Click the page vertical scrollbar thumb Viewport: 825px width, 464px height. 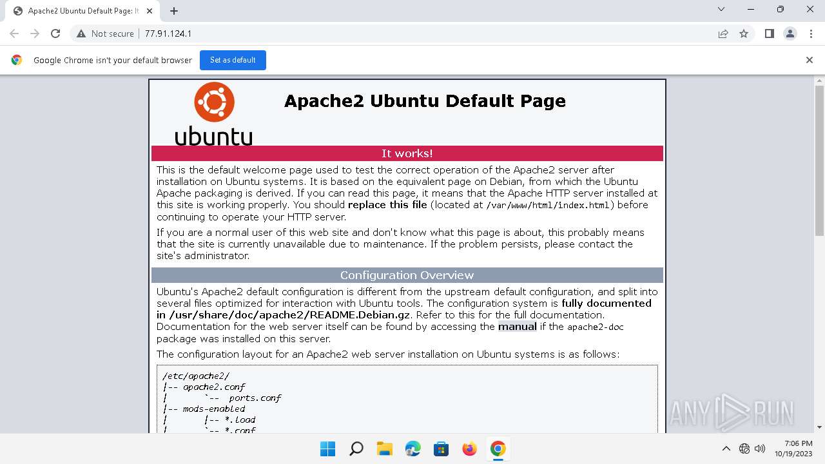pyautogui.click(x=820, y=161)
